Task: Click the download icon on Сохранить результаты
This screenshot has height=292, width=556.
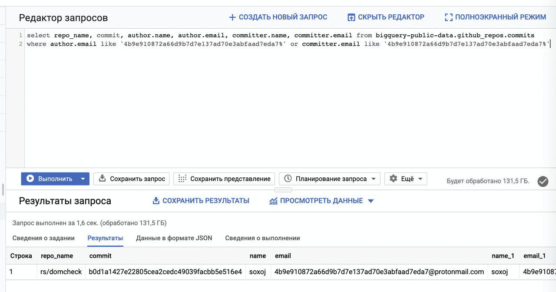Action: point(156,200)
